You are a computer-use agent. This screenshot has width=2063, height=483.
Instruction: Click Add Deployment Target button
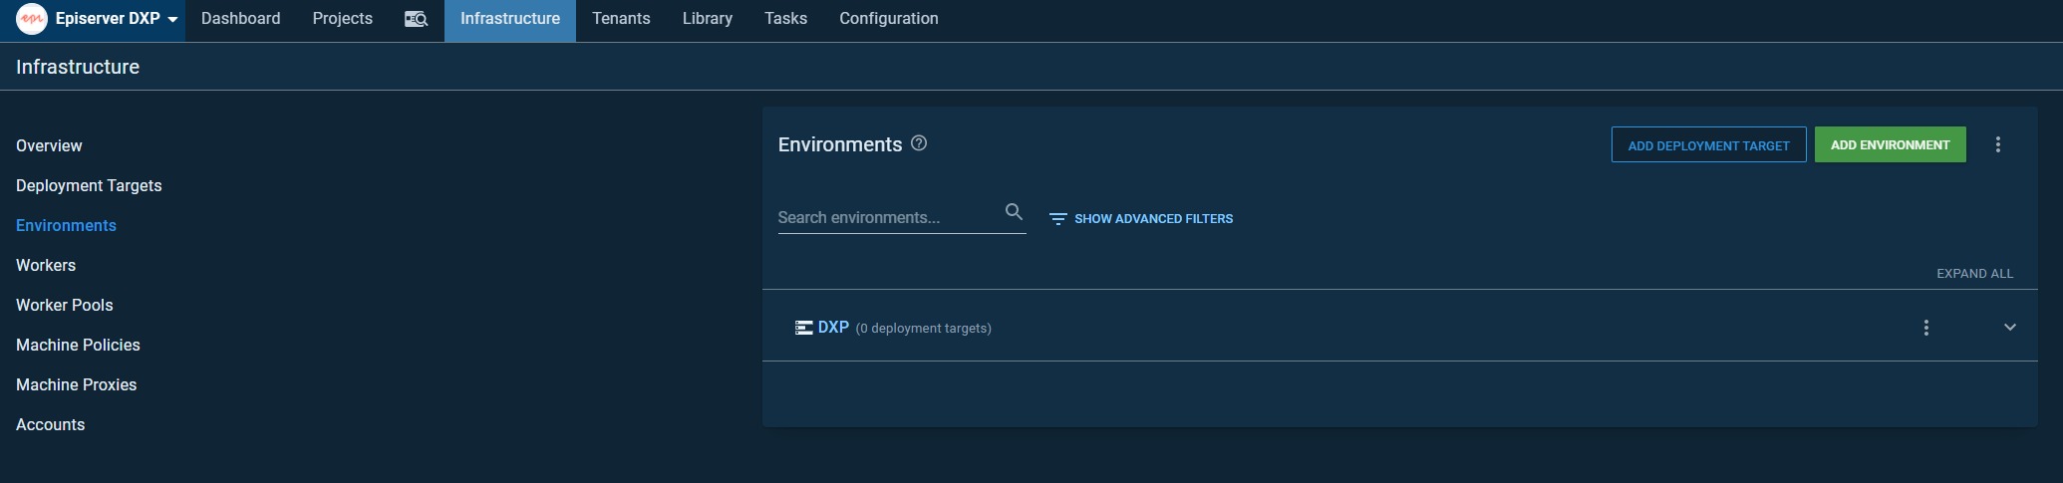(x=1707, y=145)
